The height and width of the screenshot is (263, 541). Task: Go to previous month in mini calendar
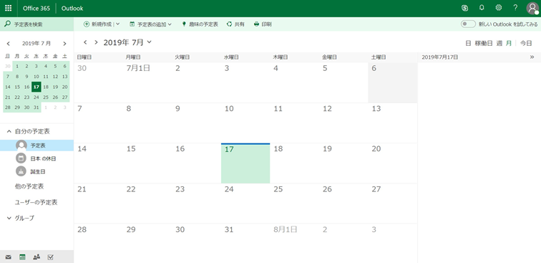9,44
